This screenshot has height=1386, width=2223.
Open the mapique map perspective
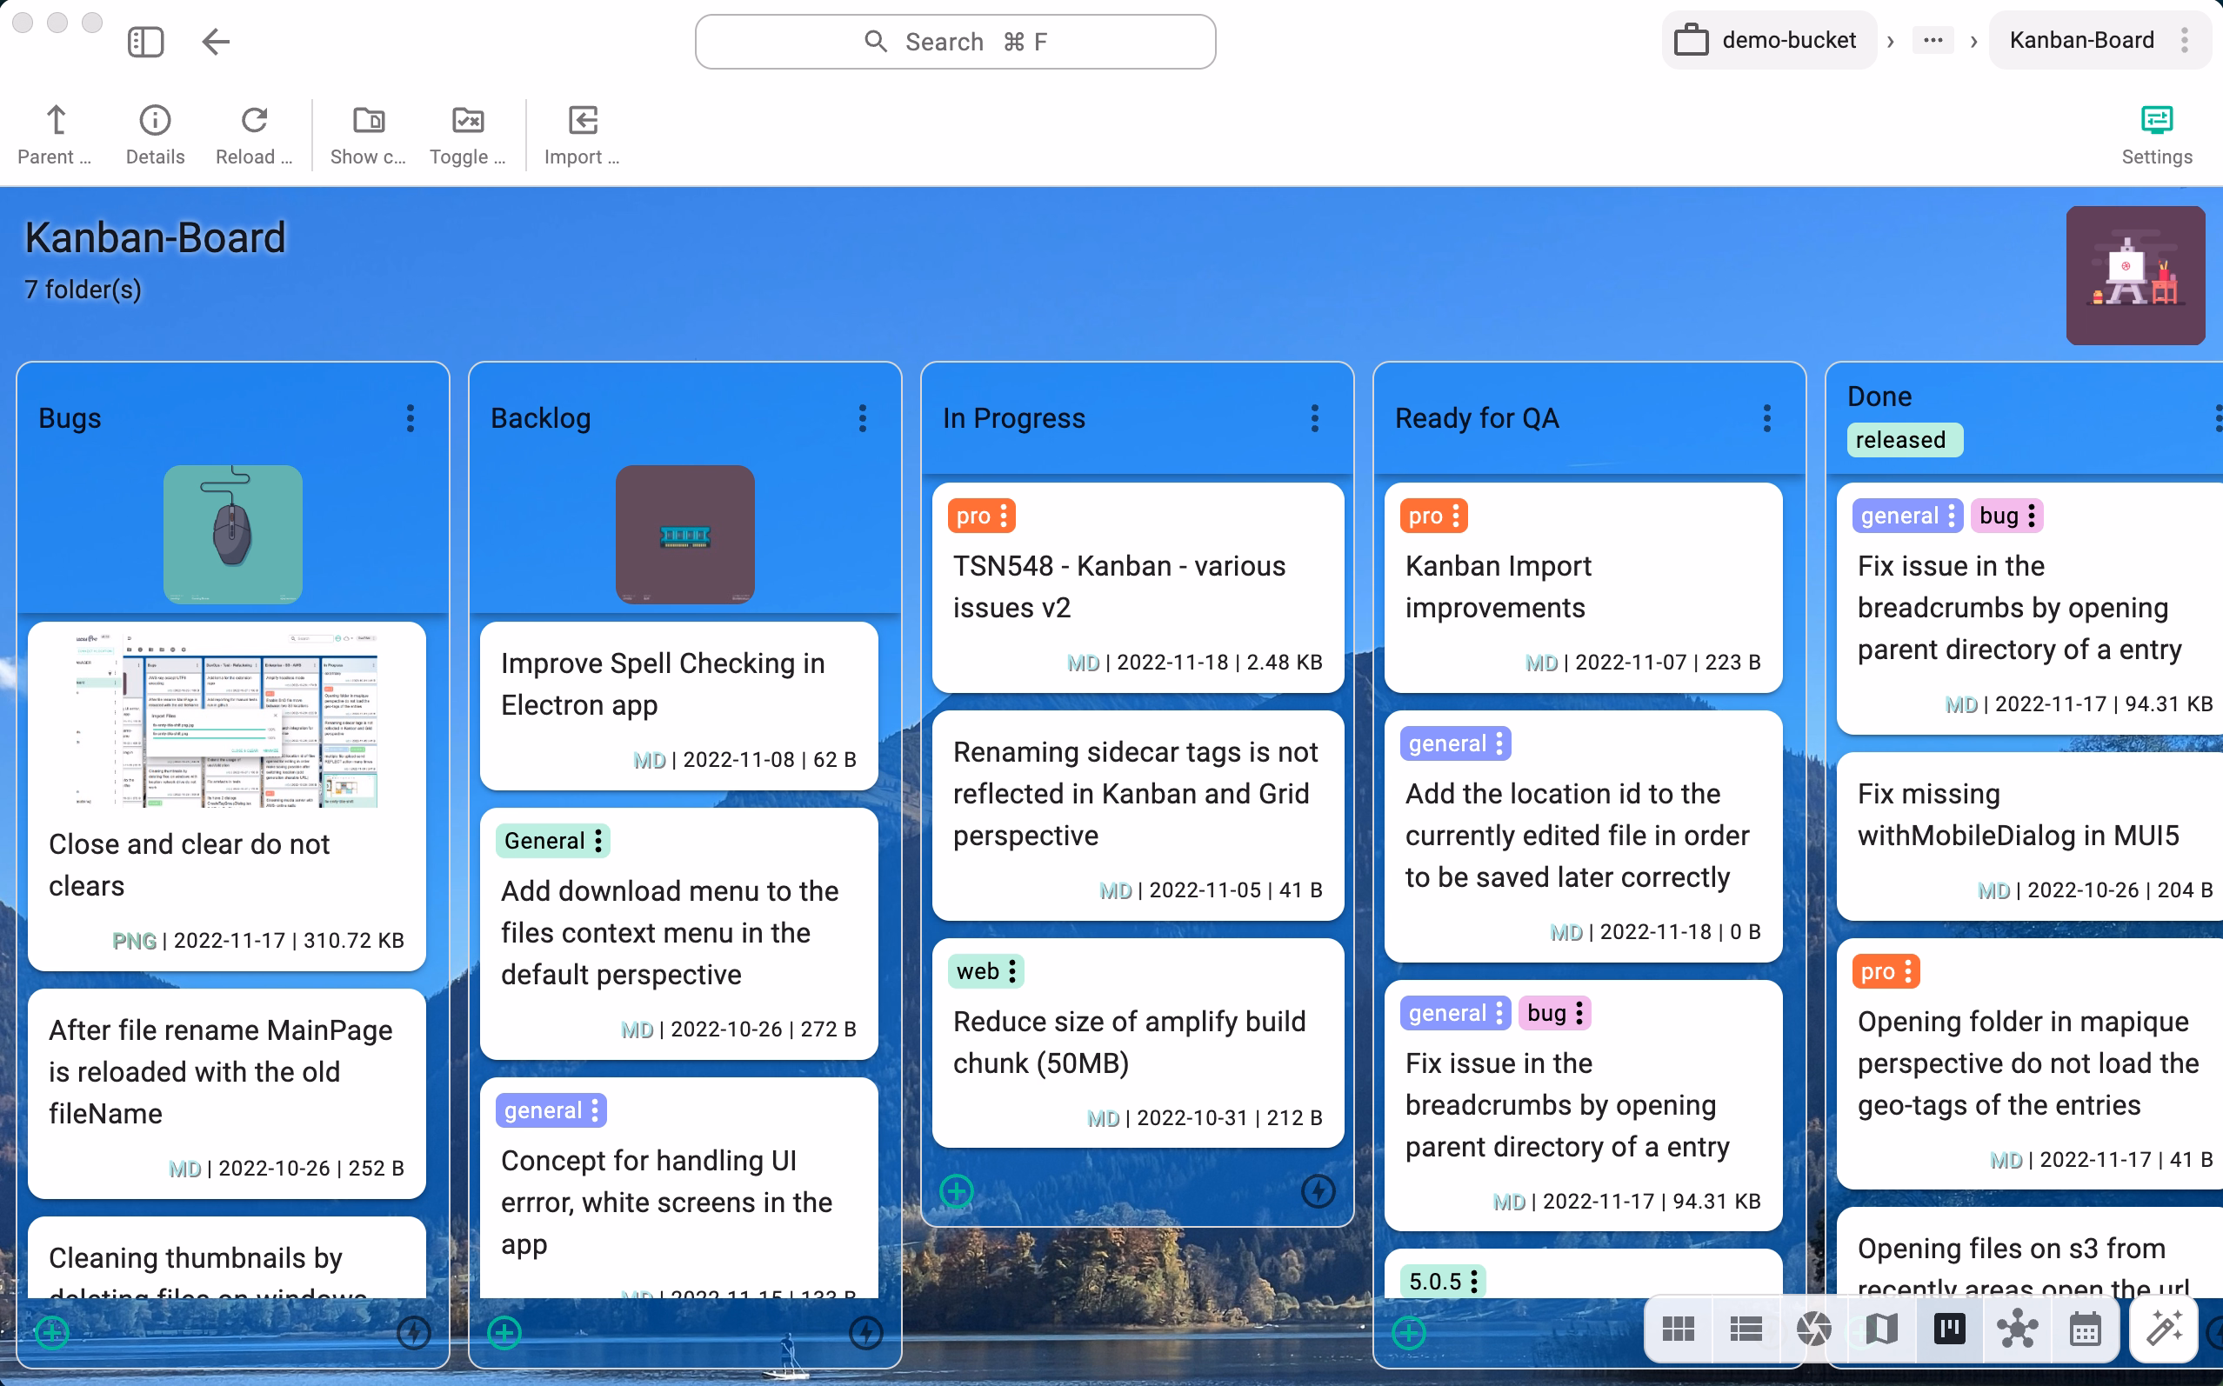[x=1882, y=1329]
